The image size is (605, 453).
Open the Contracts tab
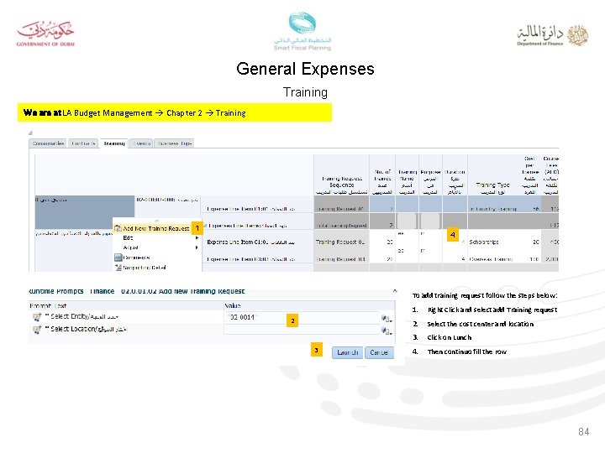pos(83,143)
